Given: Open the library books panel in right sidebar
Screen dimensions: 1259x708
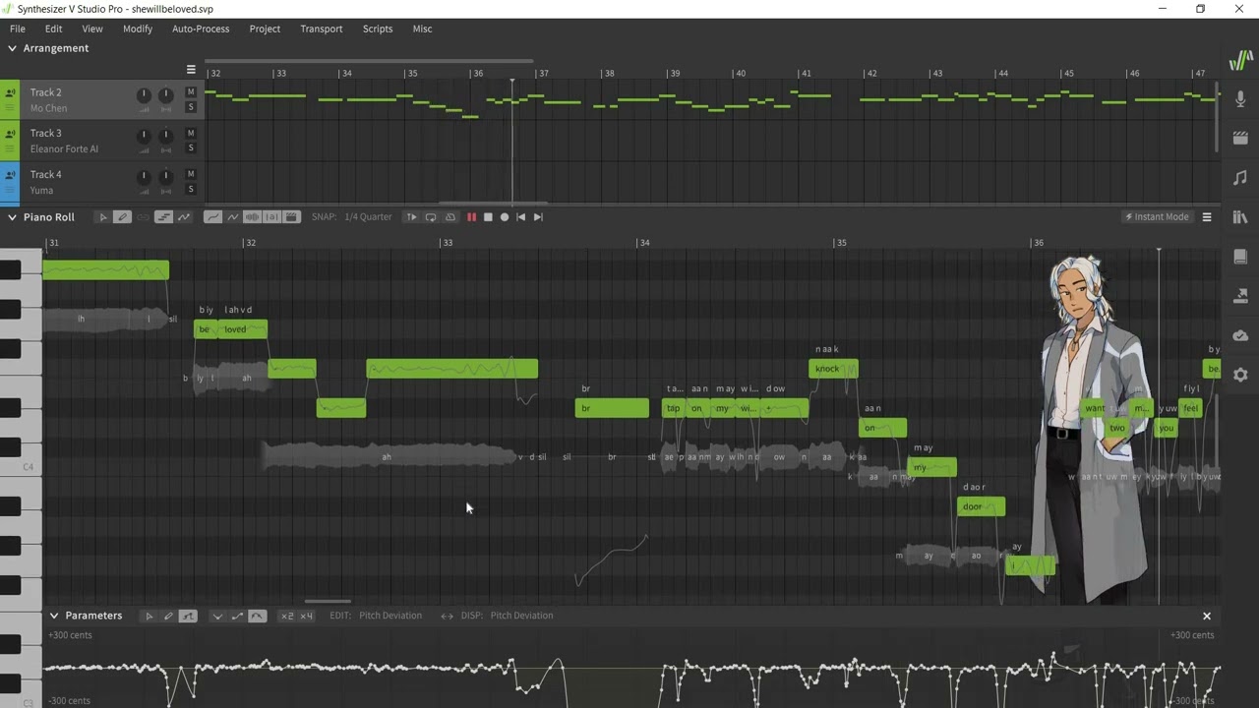Looking at the screenshot, I should [x=1240, y=217].
